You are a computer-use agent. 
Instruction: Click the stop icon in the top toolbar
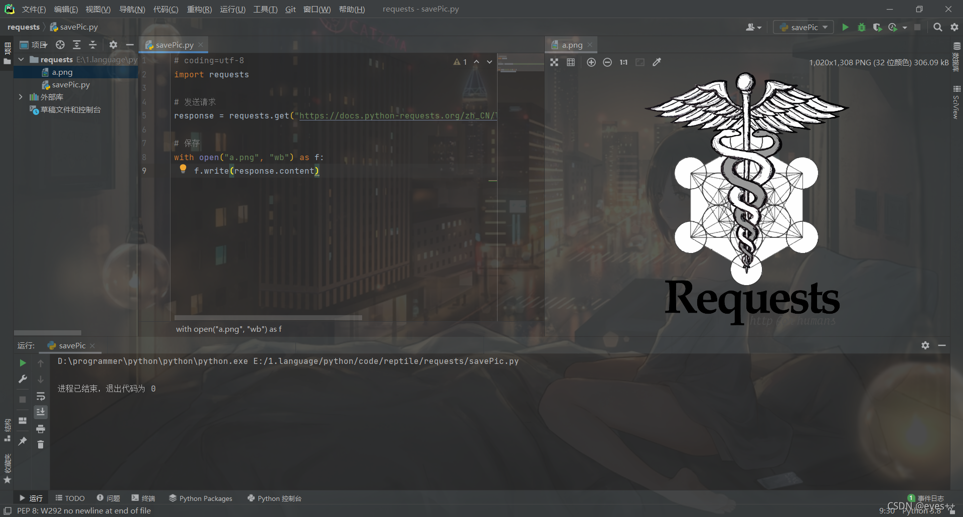(x=917, y=27)
